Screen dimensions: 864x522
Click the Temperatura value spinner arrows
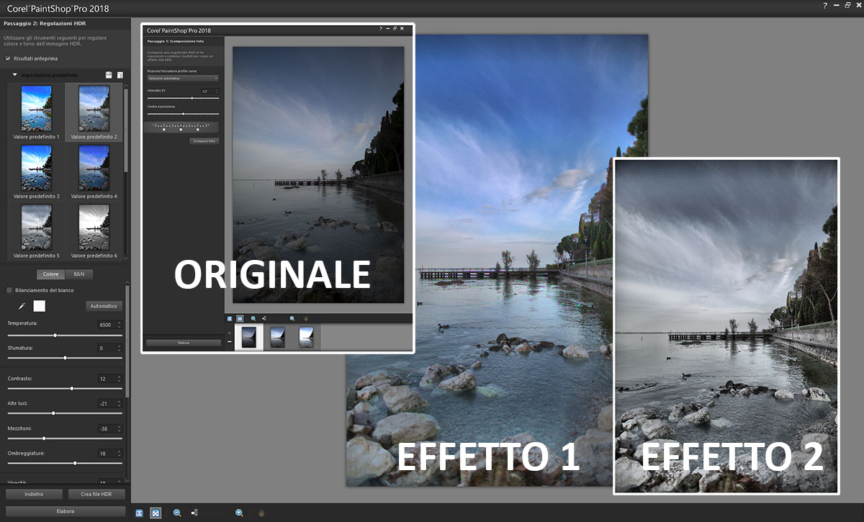(120, 325)
